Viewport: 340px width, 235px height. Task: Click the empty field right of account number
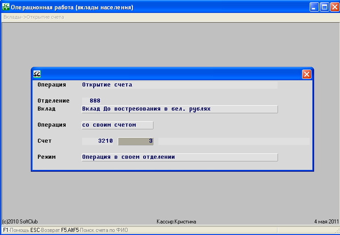click(234, 141)
